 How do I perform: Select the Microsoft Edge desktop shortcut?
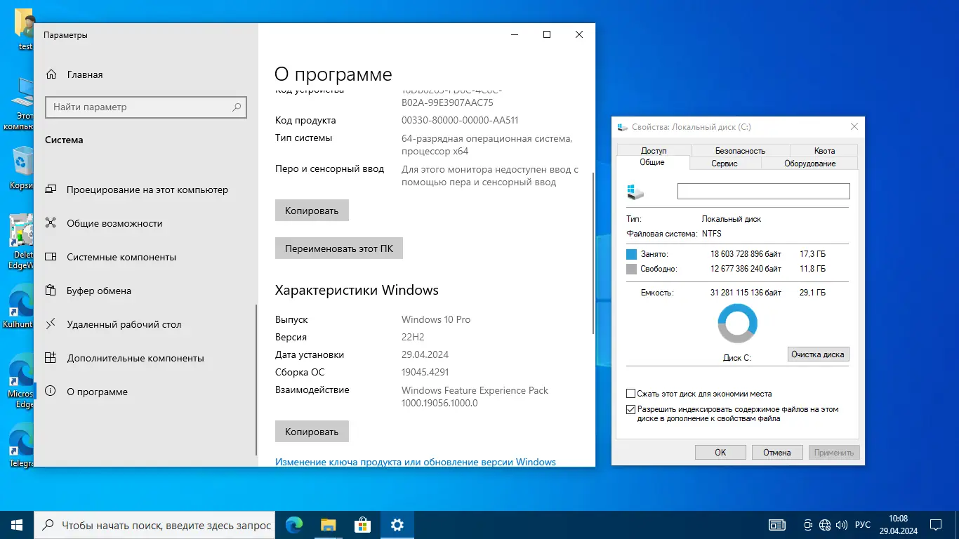[21, 380]
